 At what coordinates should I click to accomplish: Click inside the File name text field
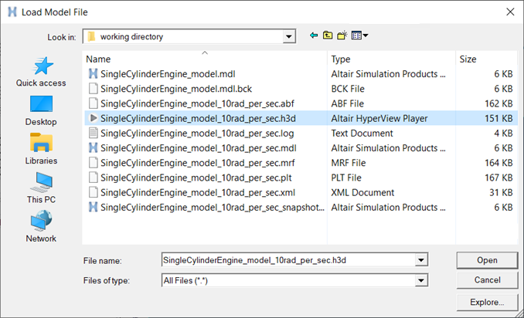click(288, 260)
